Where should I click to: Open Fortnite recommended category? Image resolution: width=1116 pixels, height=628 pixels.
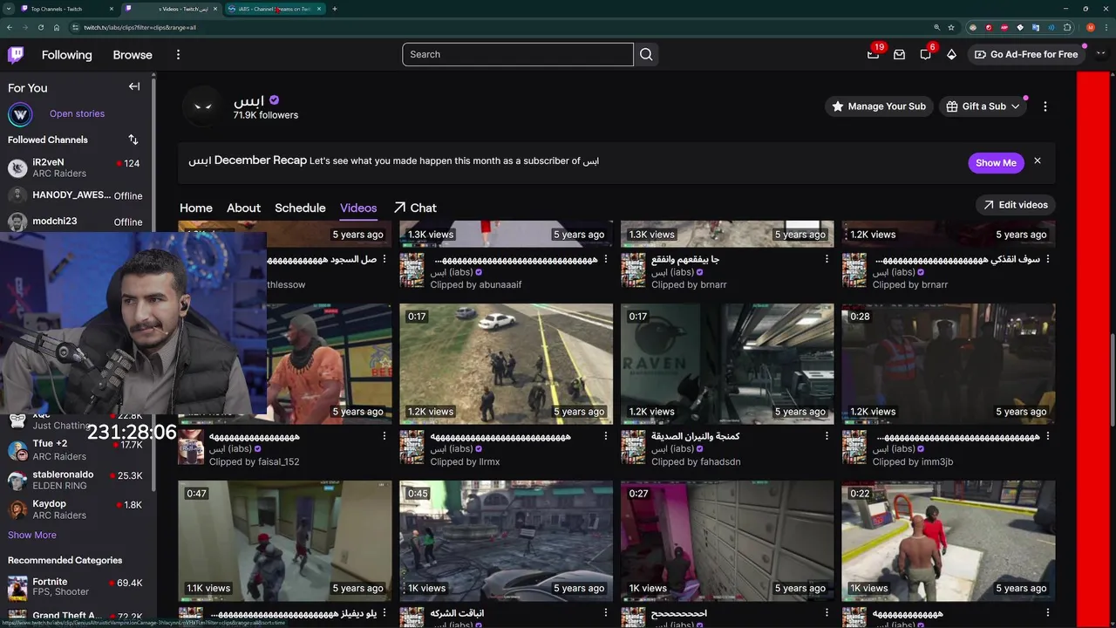tap(77, 586)
